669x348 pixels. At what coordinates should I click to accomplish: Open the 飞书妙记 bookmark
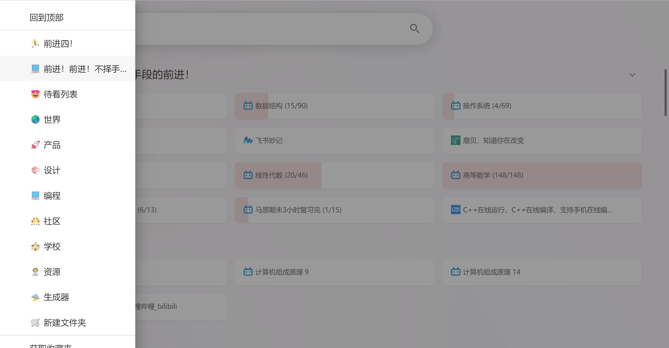coord(269,141)
